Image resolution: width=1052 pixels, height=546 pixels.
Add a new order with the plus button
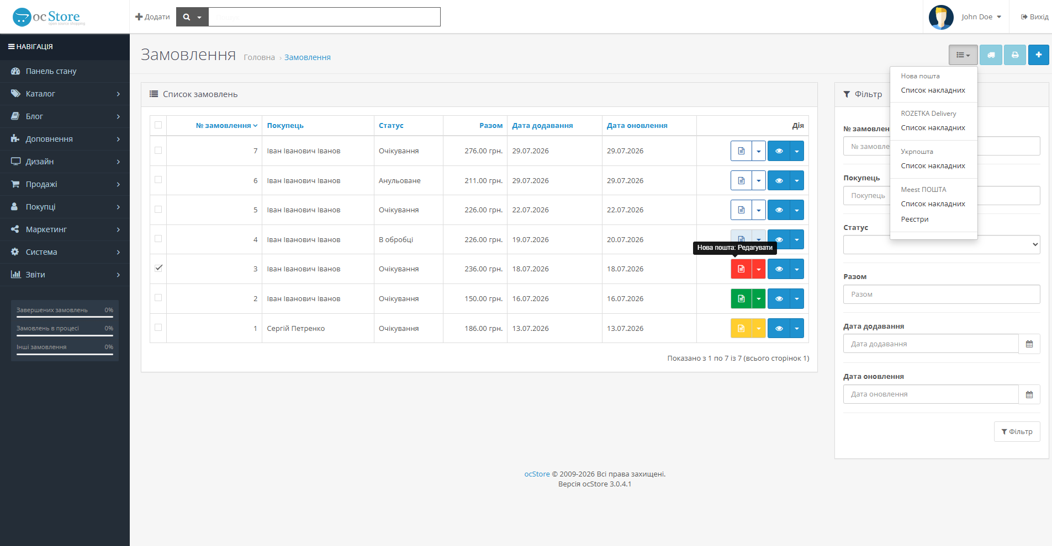[x=1039, y=55]
